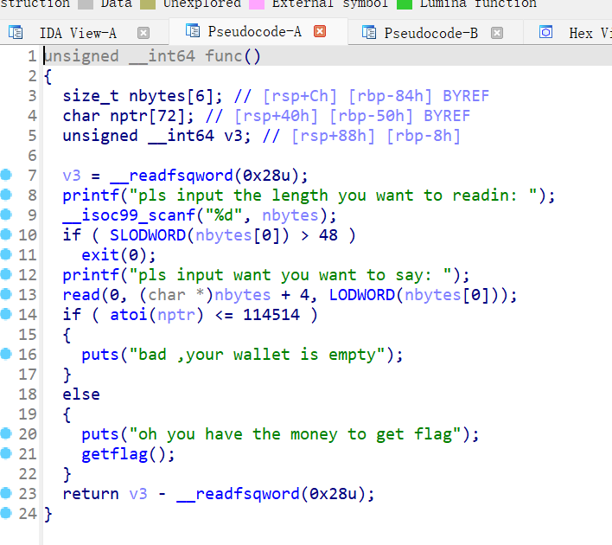The width and height of the screenshot is (612, 545).
Task: Click the Pseudocode-A tab icon
Action: coord(194,32)
